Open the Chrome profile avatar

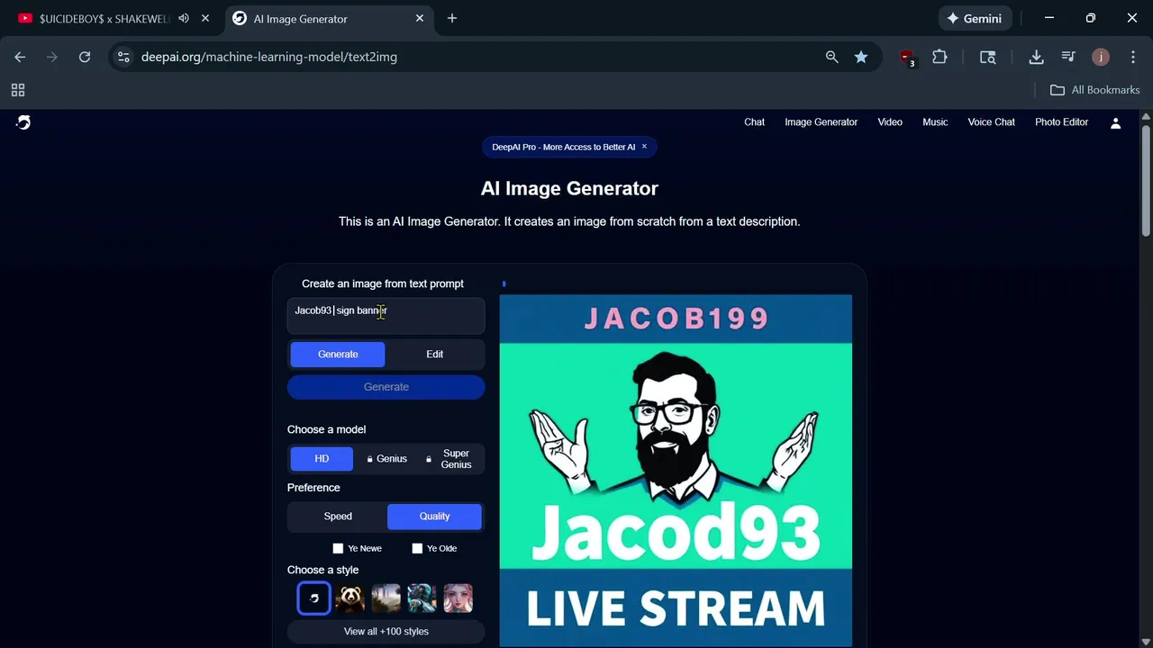[1101, 57]
